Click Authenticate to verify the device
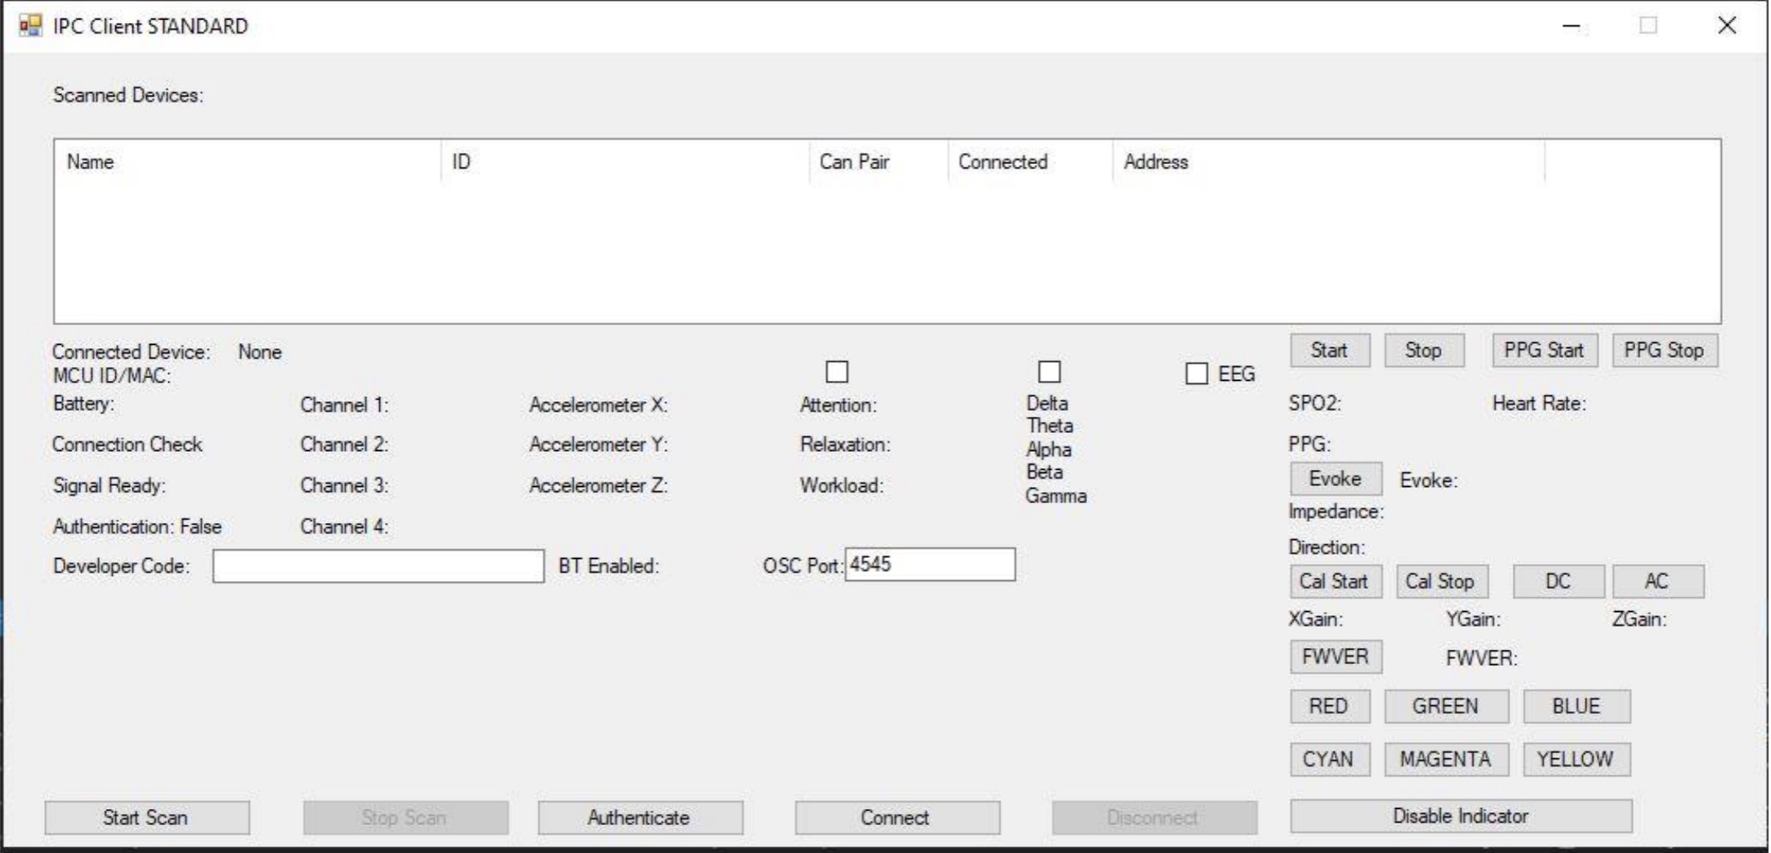Screen dimensions: 1771x853 click(640, 816)
